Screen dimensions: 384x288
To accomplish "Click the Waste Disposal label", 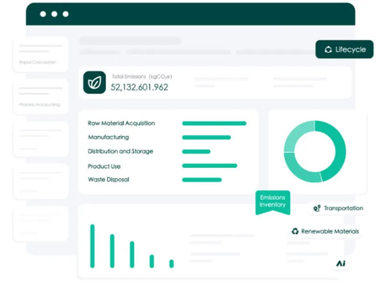I will [108, 180].
